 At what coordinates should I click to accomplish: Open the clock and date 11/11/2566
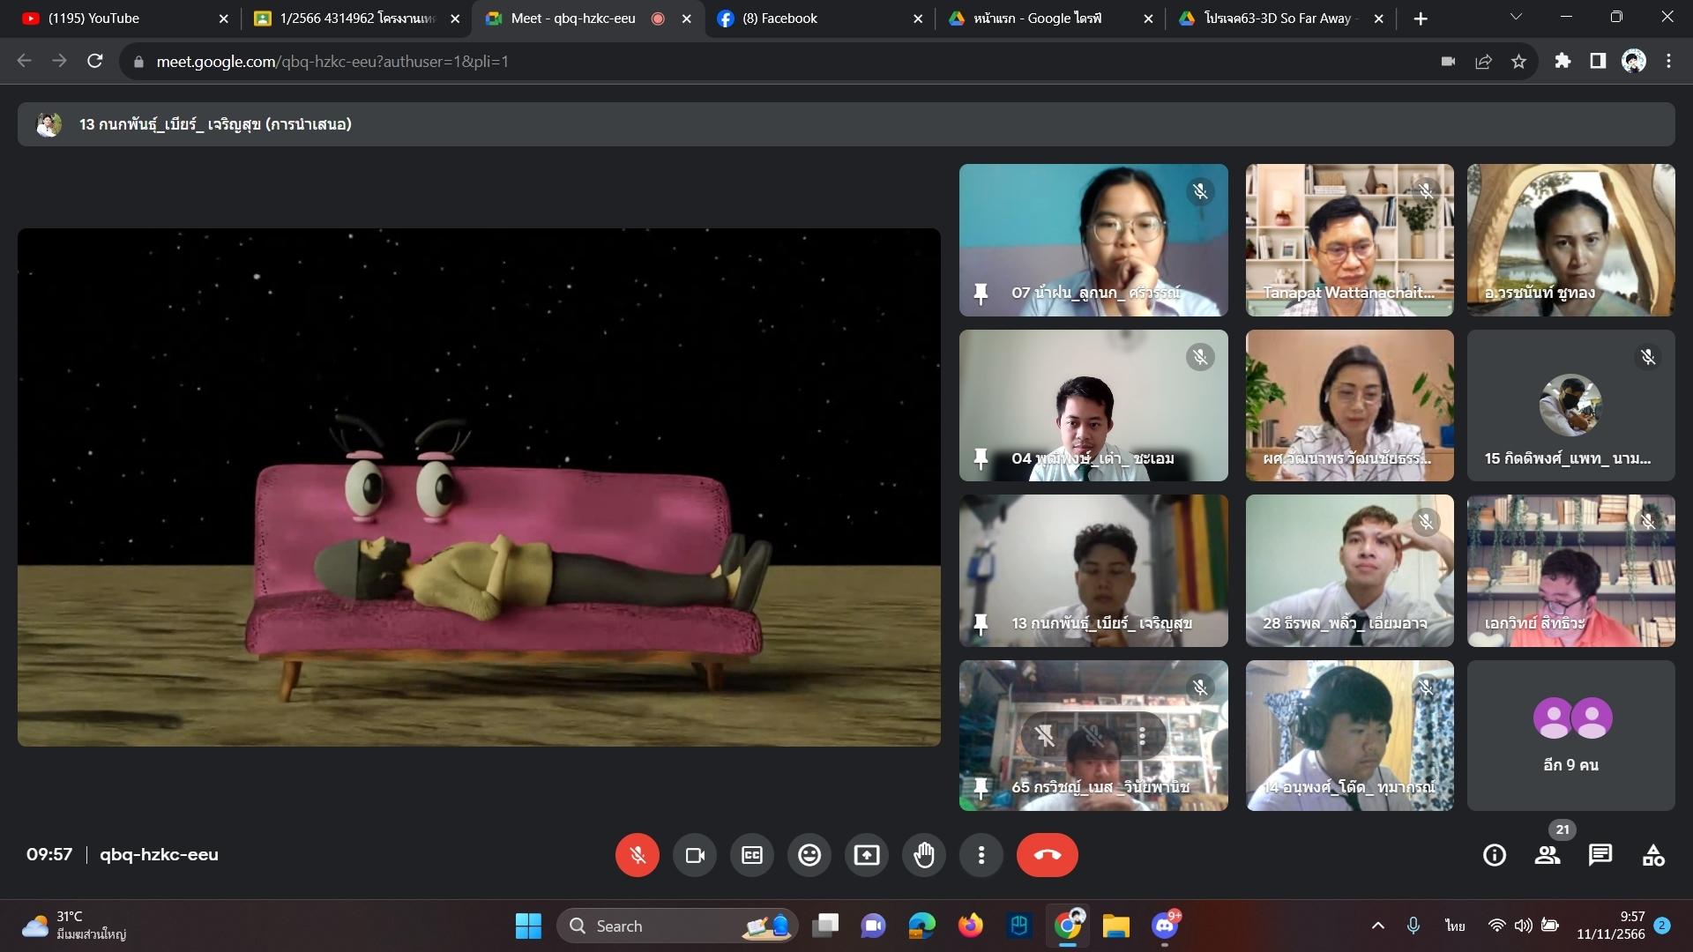pyautogui.click(x=1611, y=926)
